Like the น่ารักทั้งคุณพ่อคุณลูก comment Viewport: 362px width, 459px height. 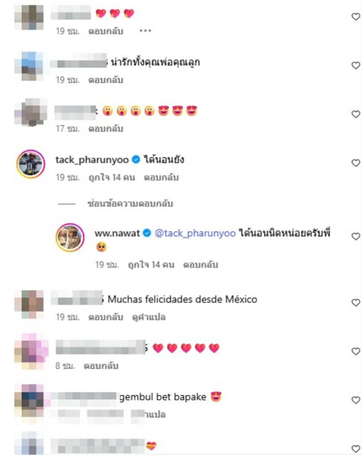coord(356,65)
